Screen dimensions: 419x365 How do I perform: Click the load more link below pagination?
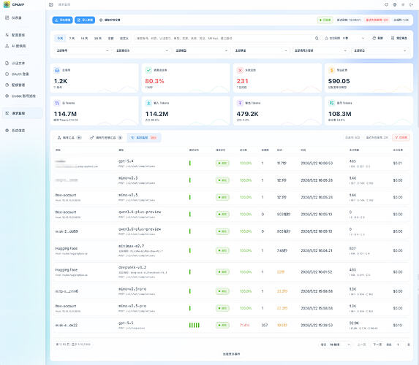[231, 354]
